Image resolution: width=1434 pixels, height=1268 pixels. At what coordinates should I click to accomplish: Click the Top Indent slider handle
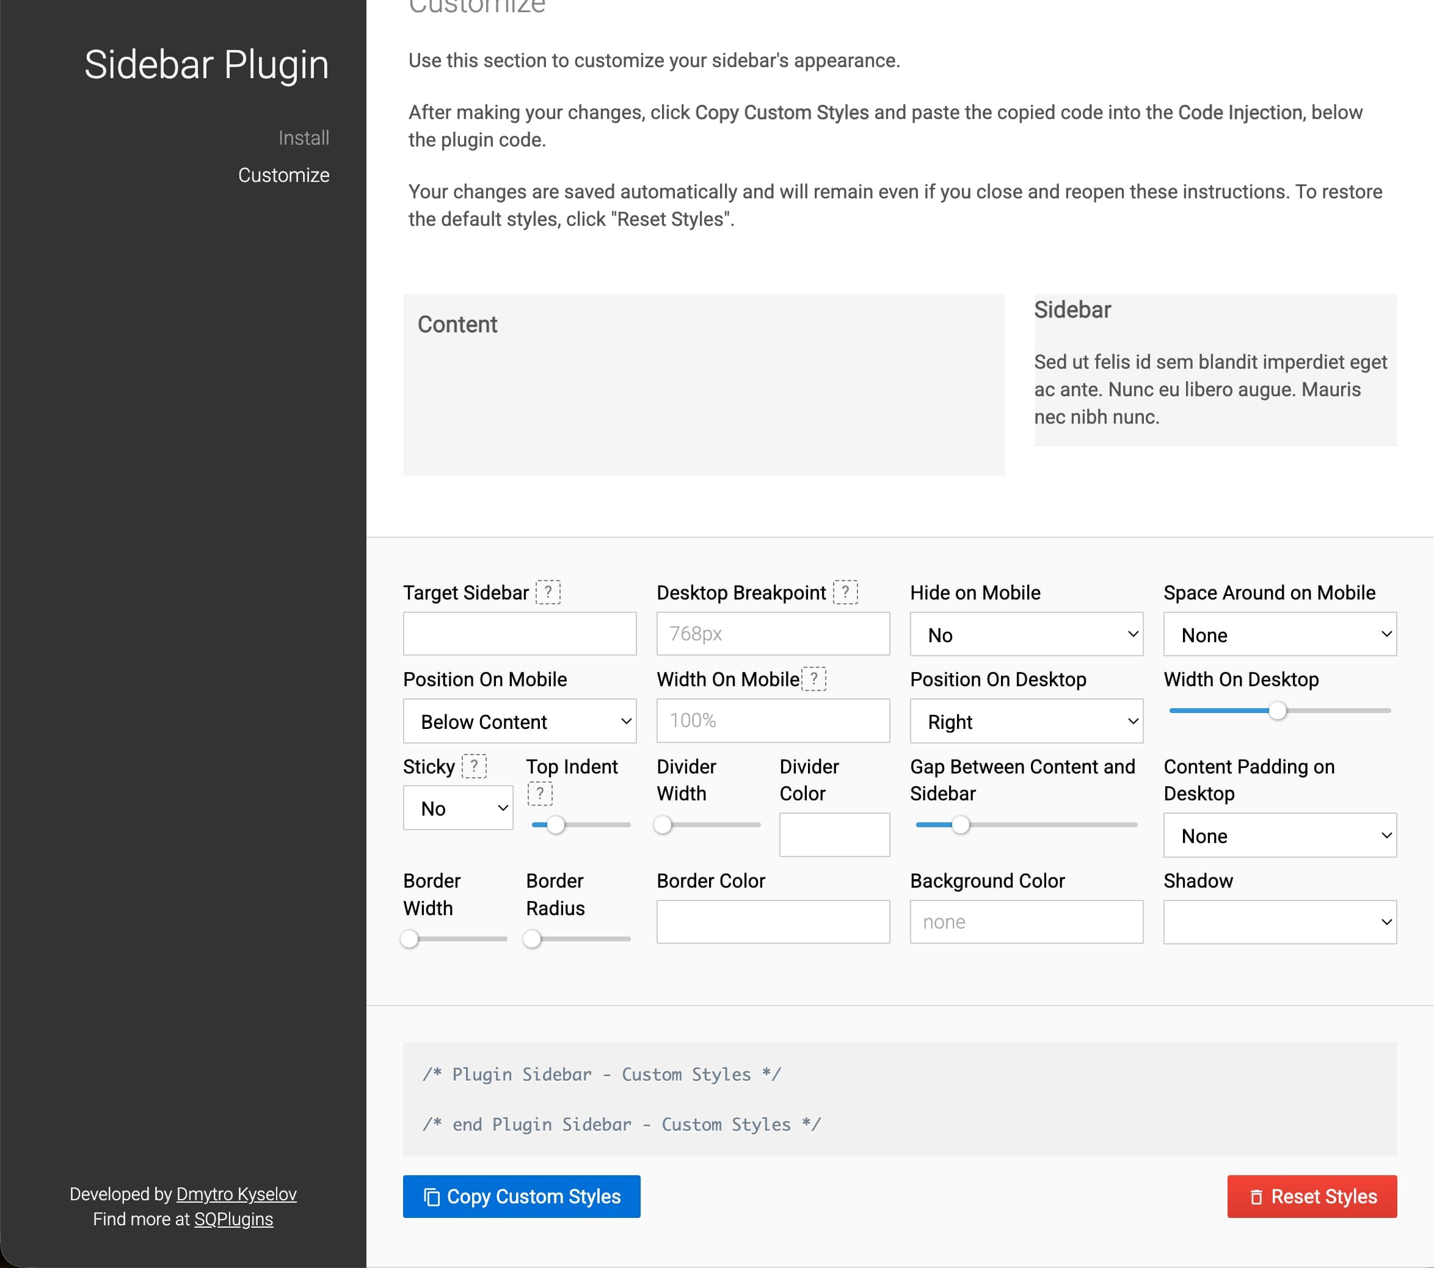coord(556,825)
